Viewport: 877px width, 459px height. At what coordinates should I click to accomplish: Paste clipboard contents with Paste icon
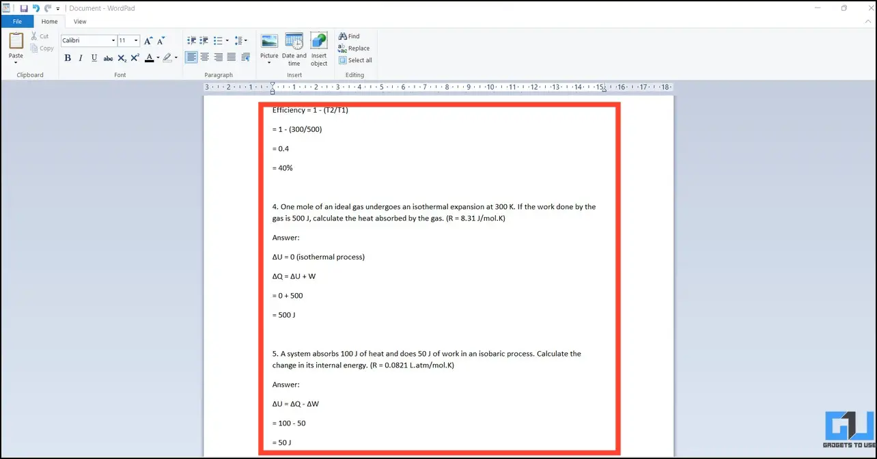pyautogui.click(x=16, y=42)
